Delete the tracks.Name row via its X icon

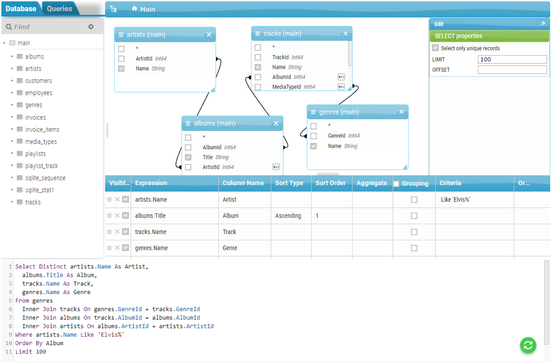[x=117, y=231]
